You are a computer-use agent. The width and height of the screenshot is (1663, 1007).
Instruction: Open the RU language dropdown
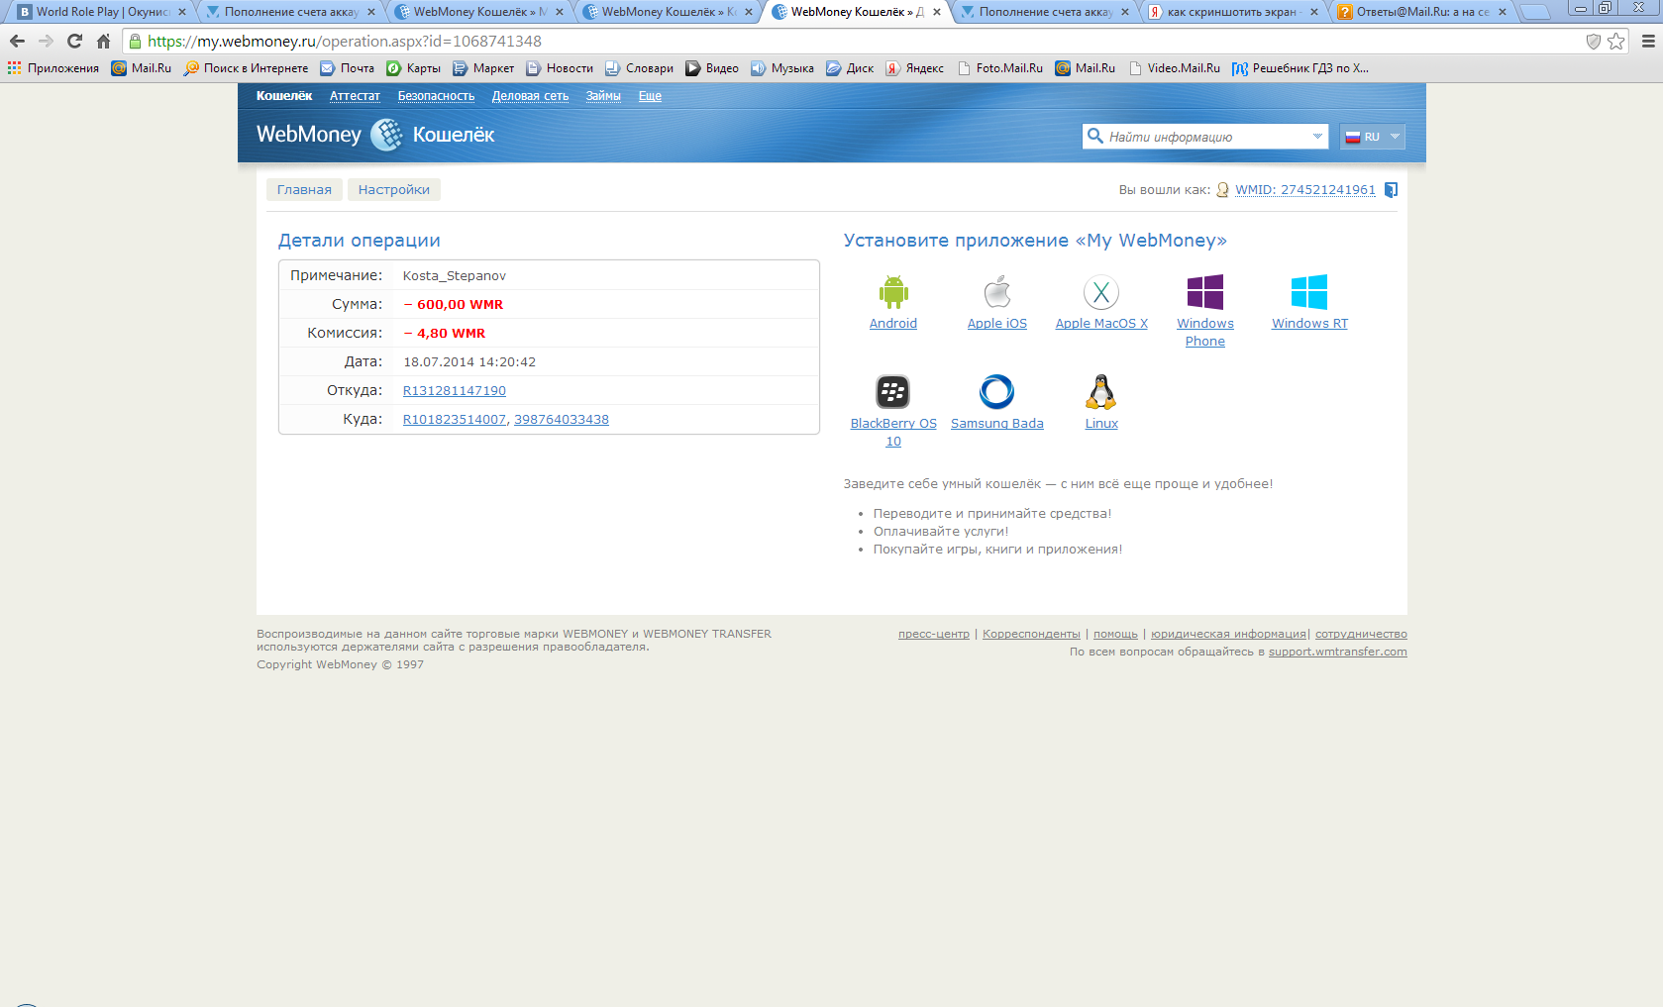[1372, 137]
